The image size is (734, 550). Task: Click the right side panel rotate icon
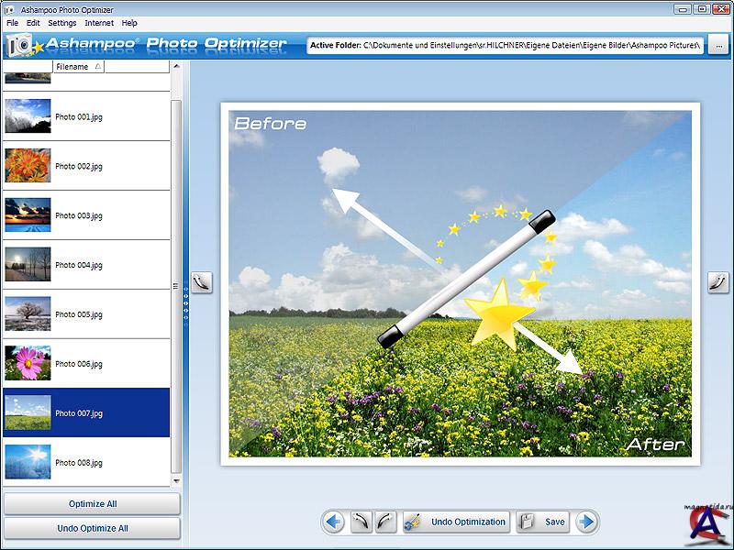[717, 282]
